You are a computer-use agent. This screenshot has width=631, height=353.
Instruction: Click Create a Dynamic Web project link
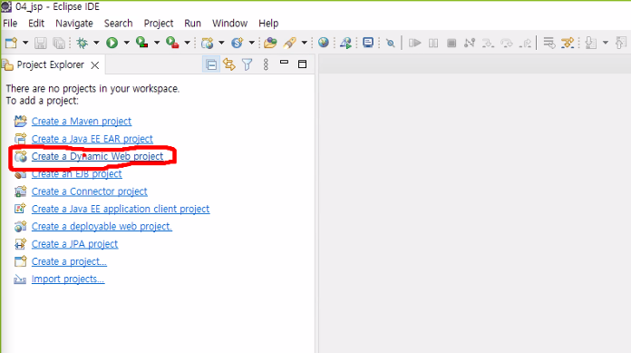coord(97,156)
